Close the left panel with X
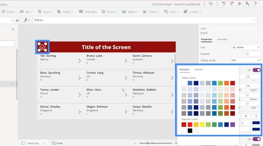This screenshot has height=146, width=263. (13, 29)
